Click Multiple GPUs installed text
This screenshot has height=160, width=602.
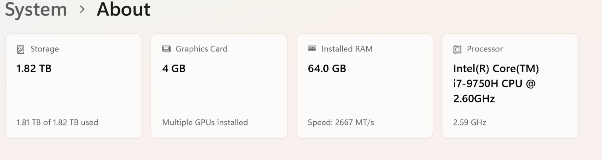tap(205, 122)
